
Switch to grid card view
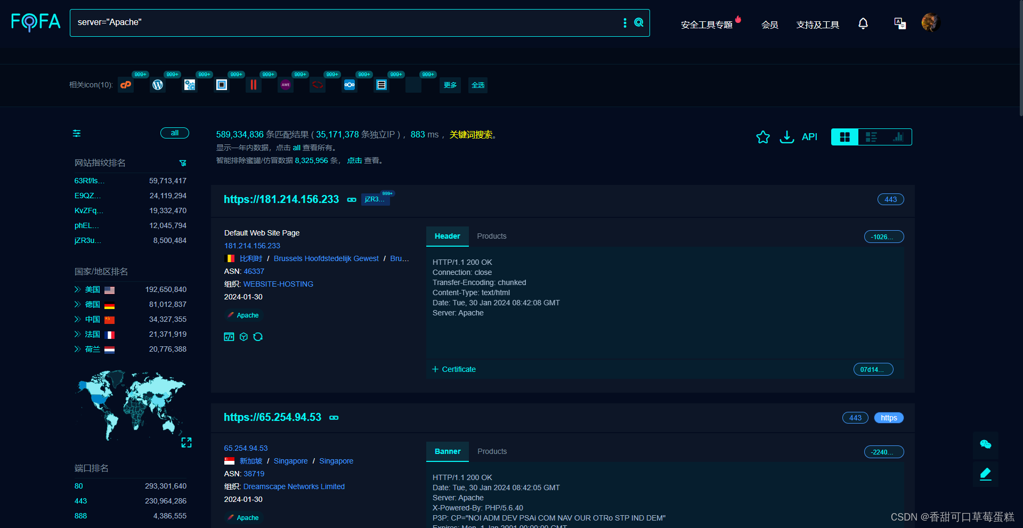tap(845, 137)
